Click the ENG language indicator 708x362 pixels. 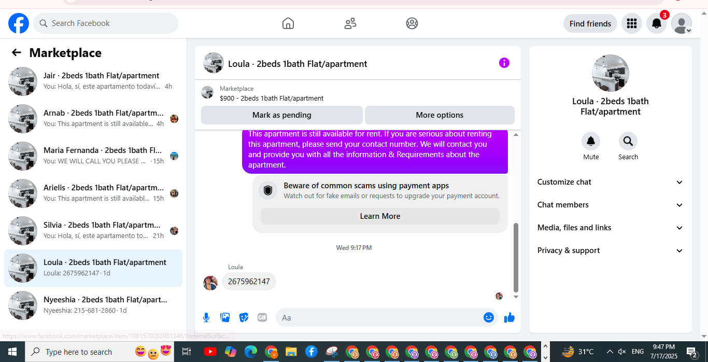638,352
